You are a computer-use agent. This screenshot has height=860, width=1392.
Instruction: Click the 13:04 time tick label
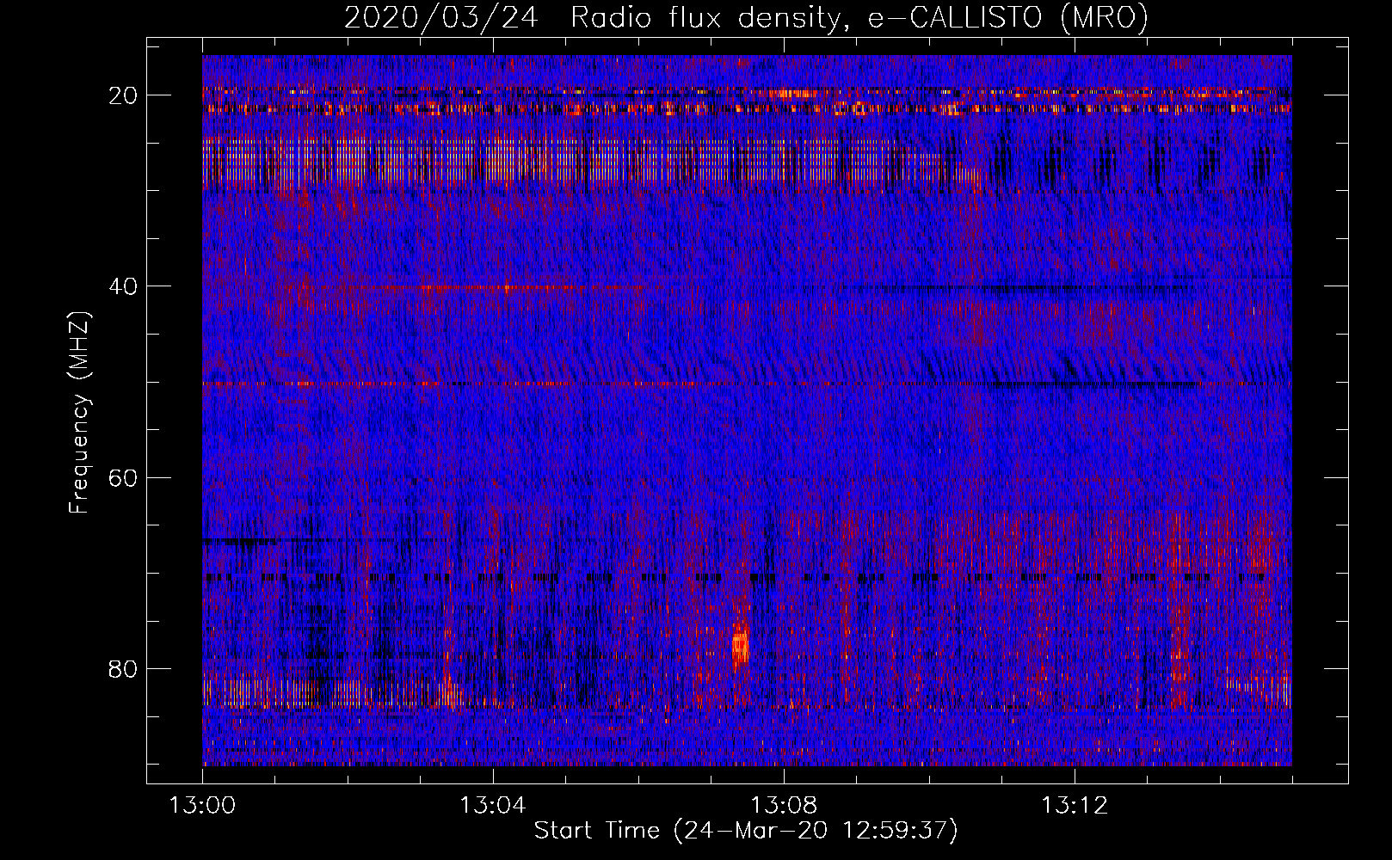(493, 806)
